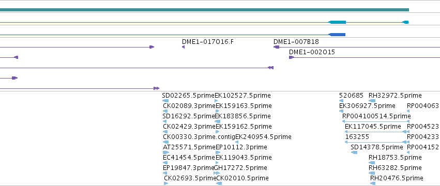The width and height of the screenshot is (440, 186).
Task: Select the RH32972.5prime EST glyph
Action: pos(372,101)
